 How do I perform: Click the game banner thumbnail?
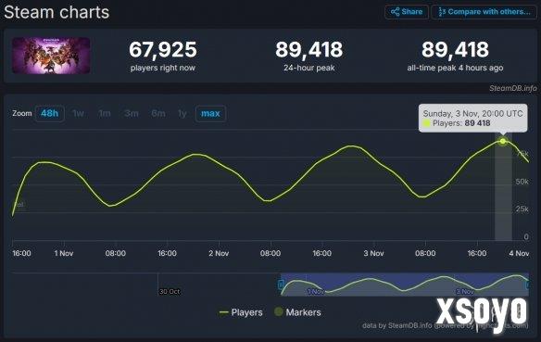point(51,56)
